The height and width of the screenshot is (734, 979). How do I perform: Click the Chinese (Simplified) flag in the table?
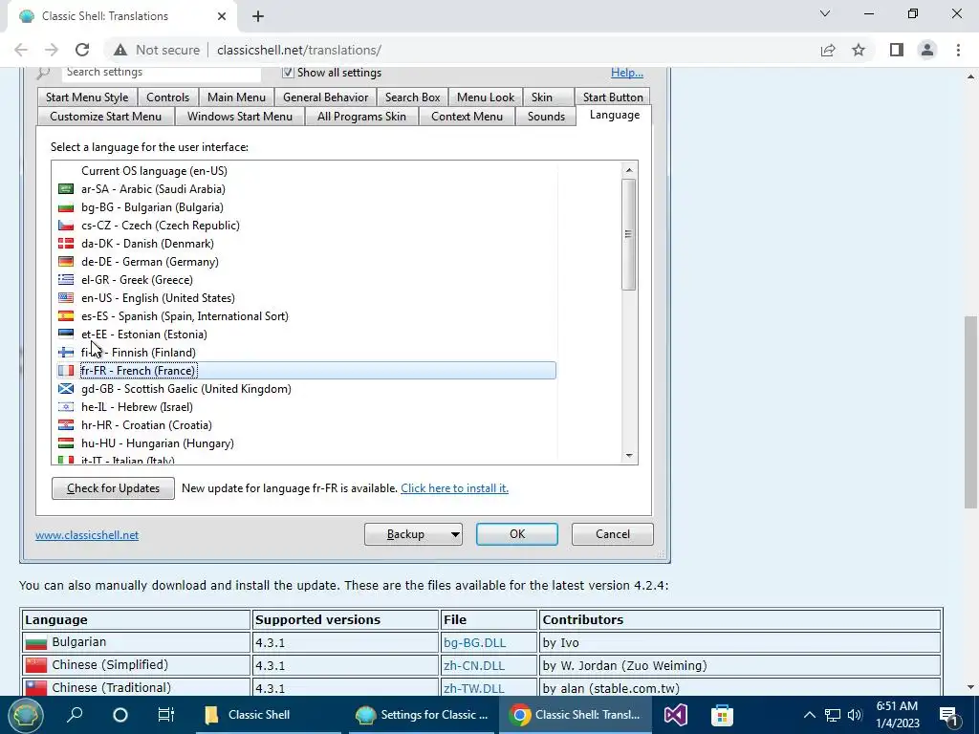point(36,665)
